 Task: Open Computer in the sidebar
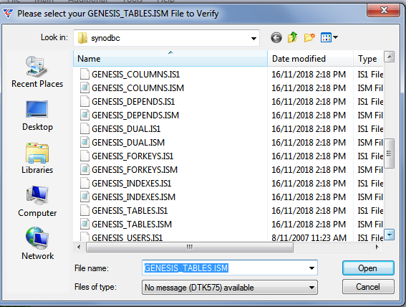pyautogui.click(x=37, y=202)
